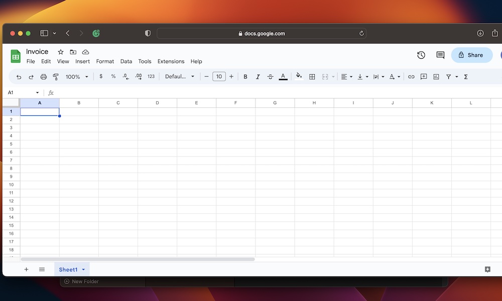
Task: Expand the Default font dropdown
Action: click(180, 77)
